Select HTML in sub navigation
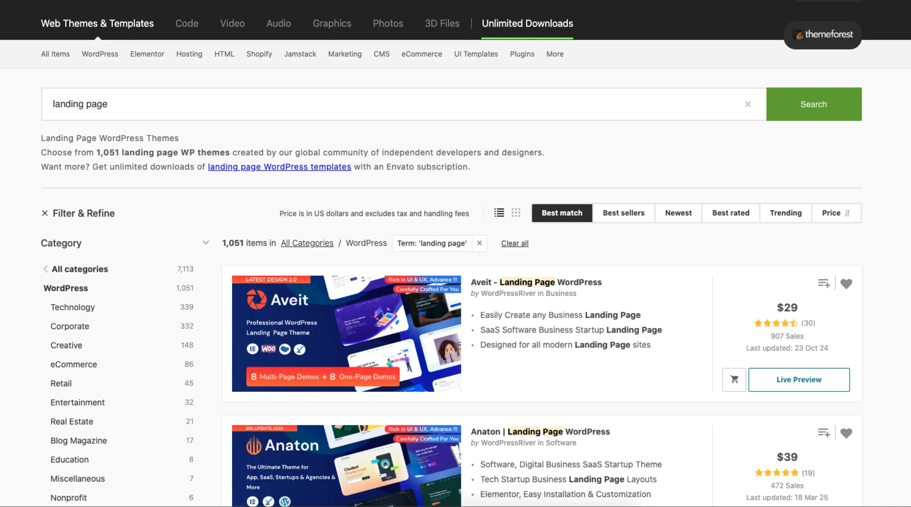This screenshot has height=507, width=911. (x=224, y=54)
